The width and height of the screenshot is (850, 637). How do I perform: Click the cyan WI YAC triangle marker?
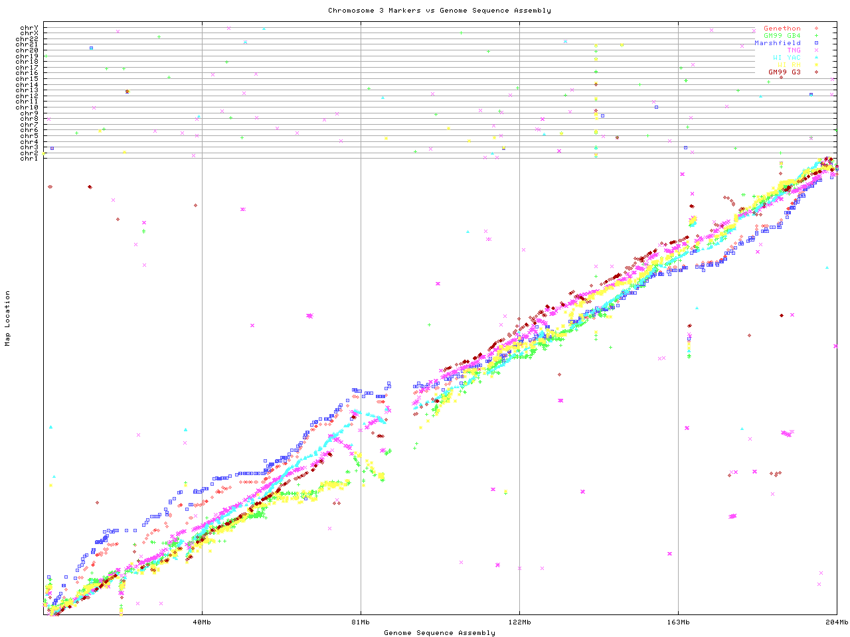pos(816,58)
